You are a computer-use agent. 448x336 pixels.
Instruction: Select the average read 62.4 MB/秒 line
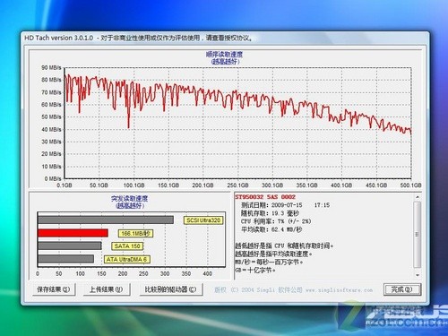tap(271, 229)
